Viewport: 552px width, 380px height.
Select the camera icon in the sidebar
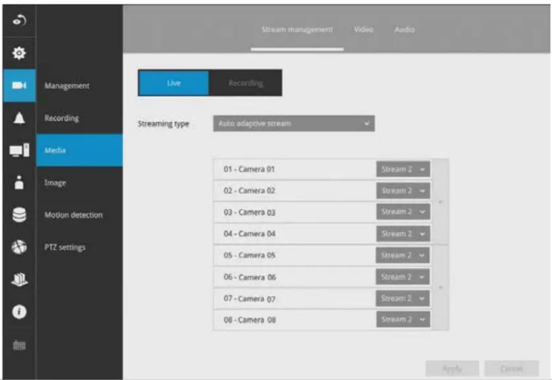pos(19,86)
